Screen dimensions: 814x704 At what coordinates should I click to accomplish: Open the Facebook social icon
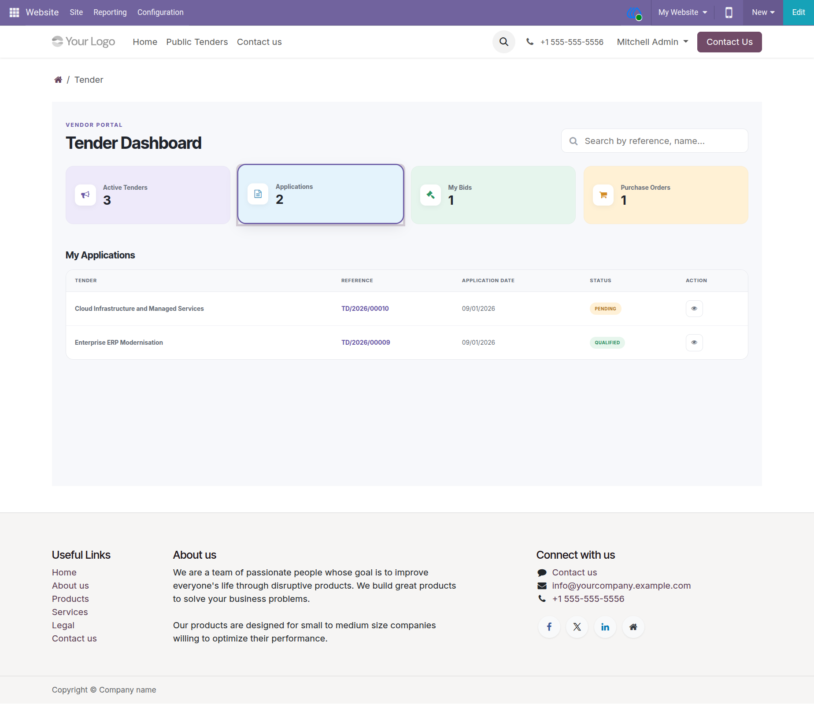pyautogui.click(x=549, y=627)
